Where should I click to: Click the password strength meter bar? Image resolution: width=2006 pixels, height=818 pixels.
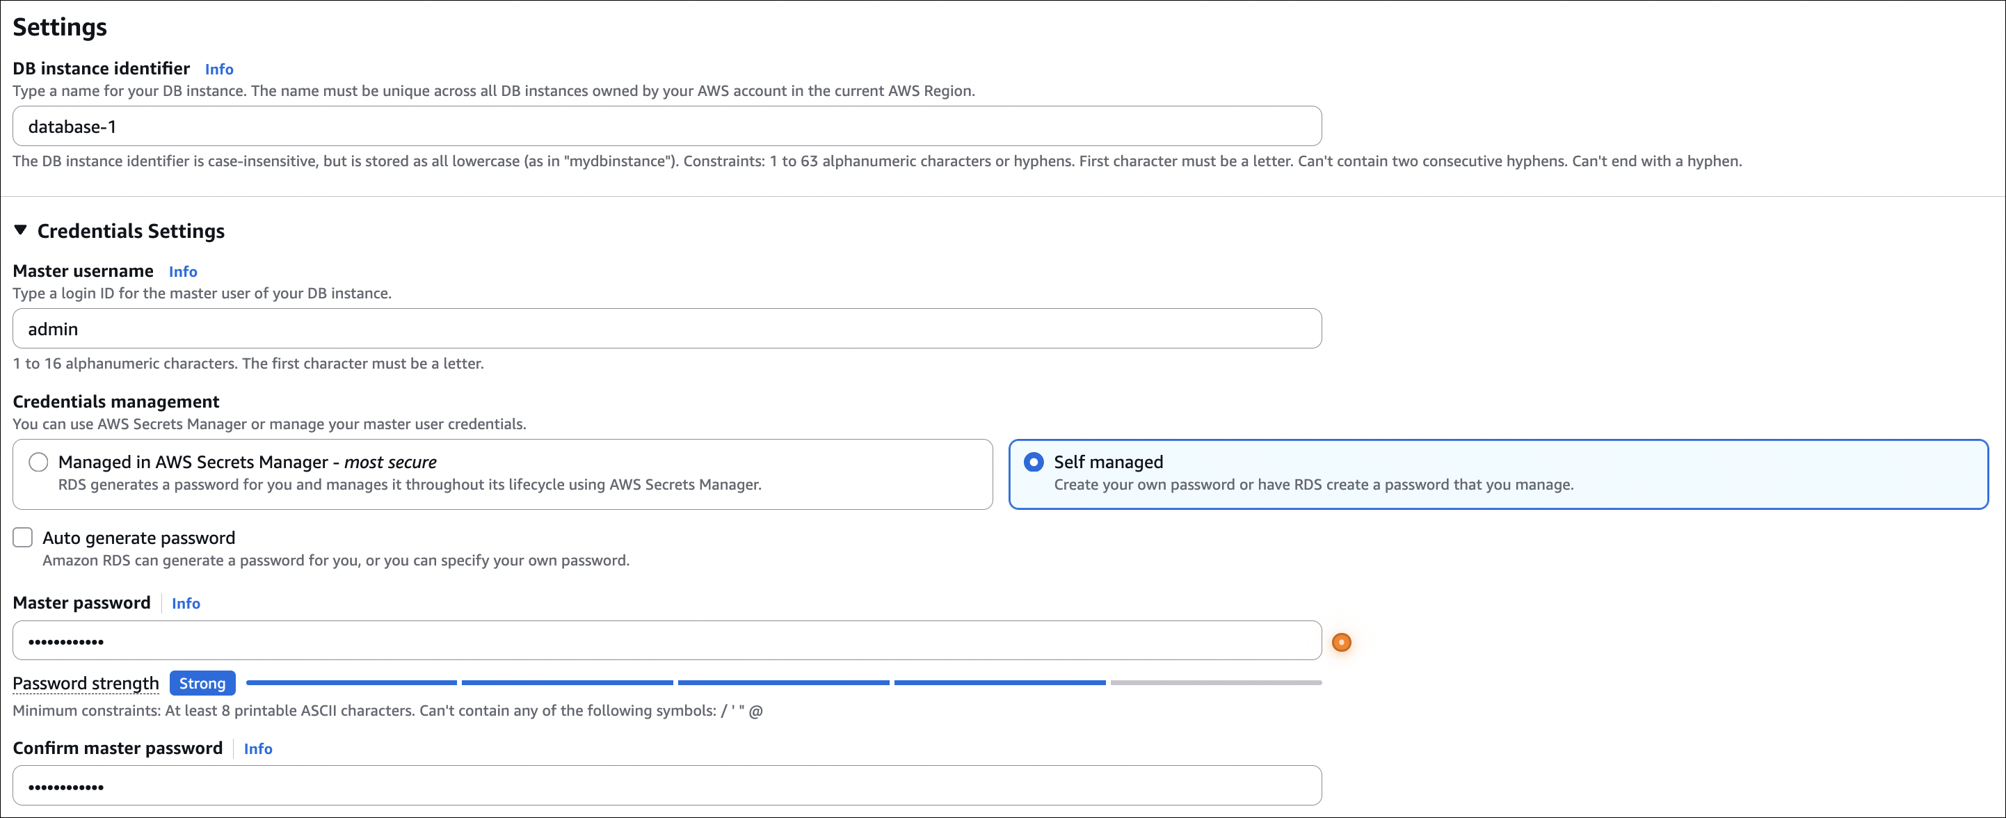[x=783, y=682]
